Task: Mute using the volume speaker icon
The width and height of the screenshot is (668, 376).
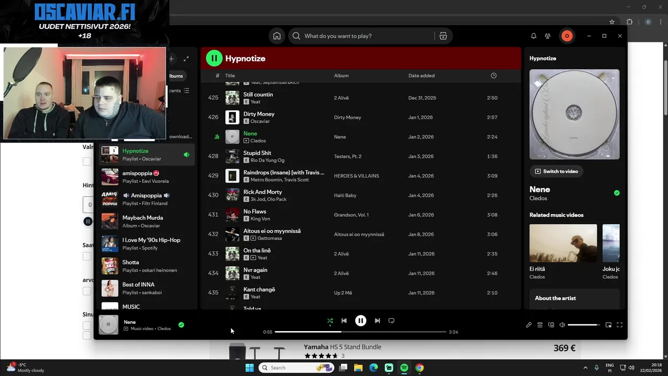Action: click(x=562, y=325)
